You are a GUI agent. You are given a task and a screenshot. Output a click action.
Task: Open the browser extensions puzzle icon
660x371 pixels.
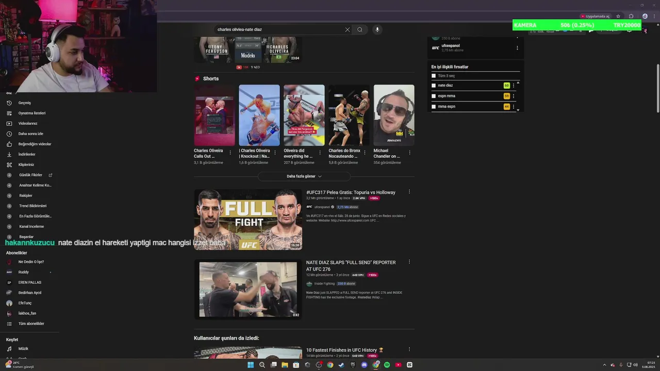click(631, 16)
